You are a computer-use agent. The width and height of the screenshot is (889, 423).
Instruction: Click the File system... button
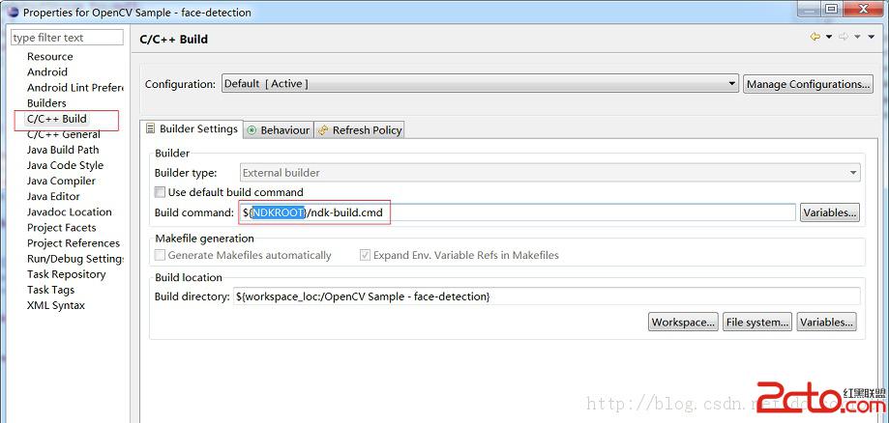pyautogui.click(x=757, y=323)
